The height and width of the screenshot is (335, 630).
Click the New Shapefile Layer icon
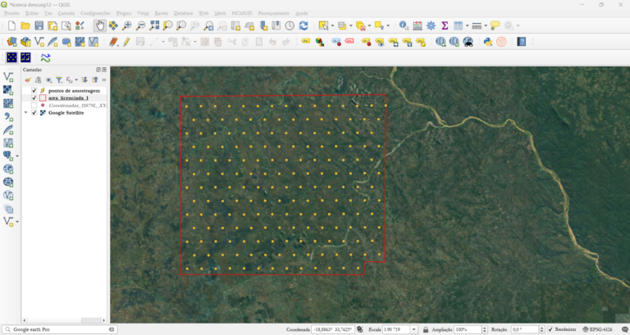click(39, 42)
